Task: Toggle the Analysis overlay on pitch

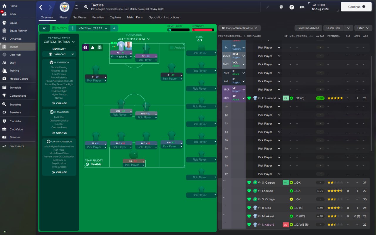Action: (177, 48)
